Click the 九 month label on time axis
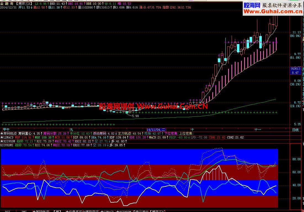This screenshot has width=304, height=212. pos(71,130)
